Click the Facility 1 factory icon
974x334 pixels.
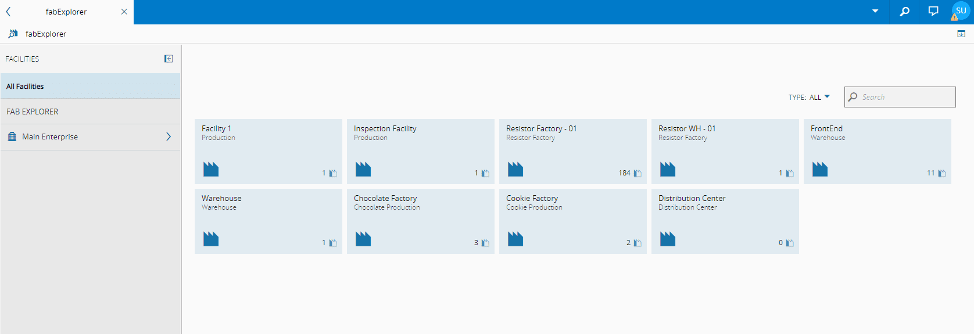pos(211,169)
